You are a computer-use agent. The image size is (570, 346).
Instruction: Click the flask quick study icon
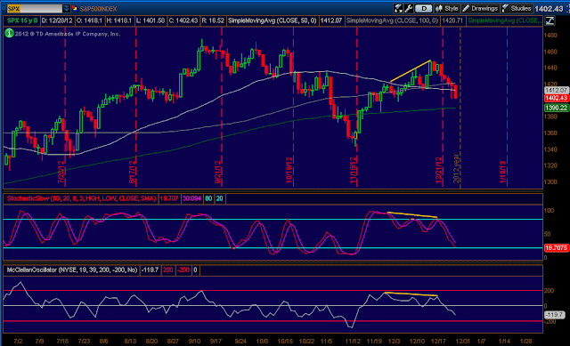pos(398,8)
